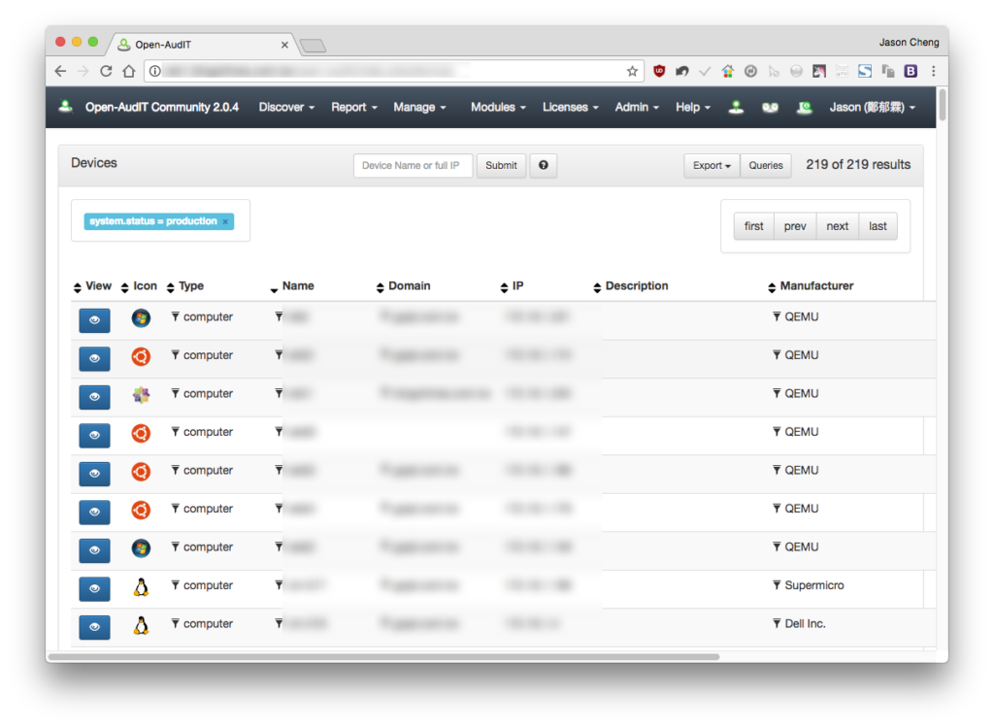View the Supermicro device using its eye button

pos(94,588)
